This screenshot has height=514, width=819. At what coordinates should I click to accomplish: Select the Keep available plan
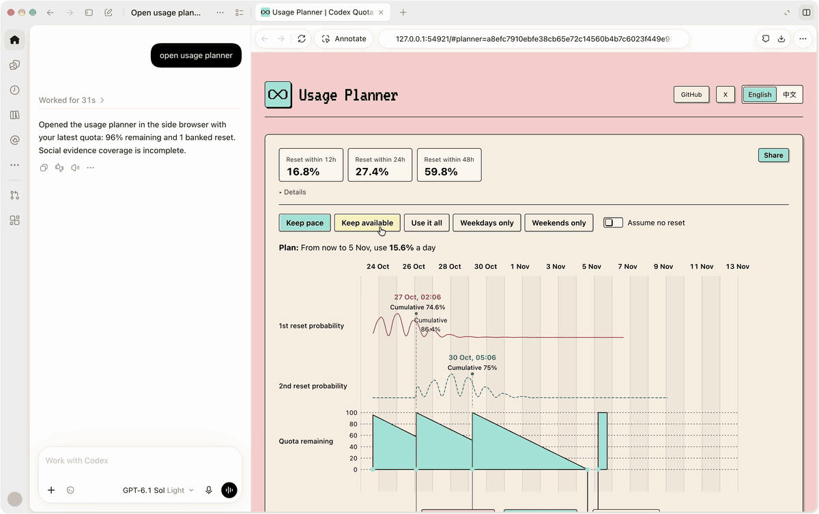[x=367, y=223]
